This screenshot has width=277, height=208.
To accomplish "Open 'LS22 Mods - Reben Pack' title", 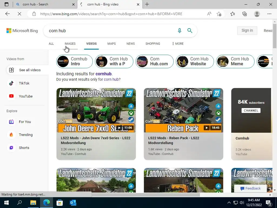I will pos(174,141).
